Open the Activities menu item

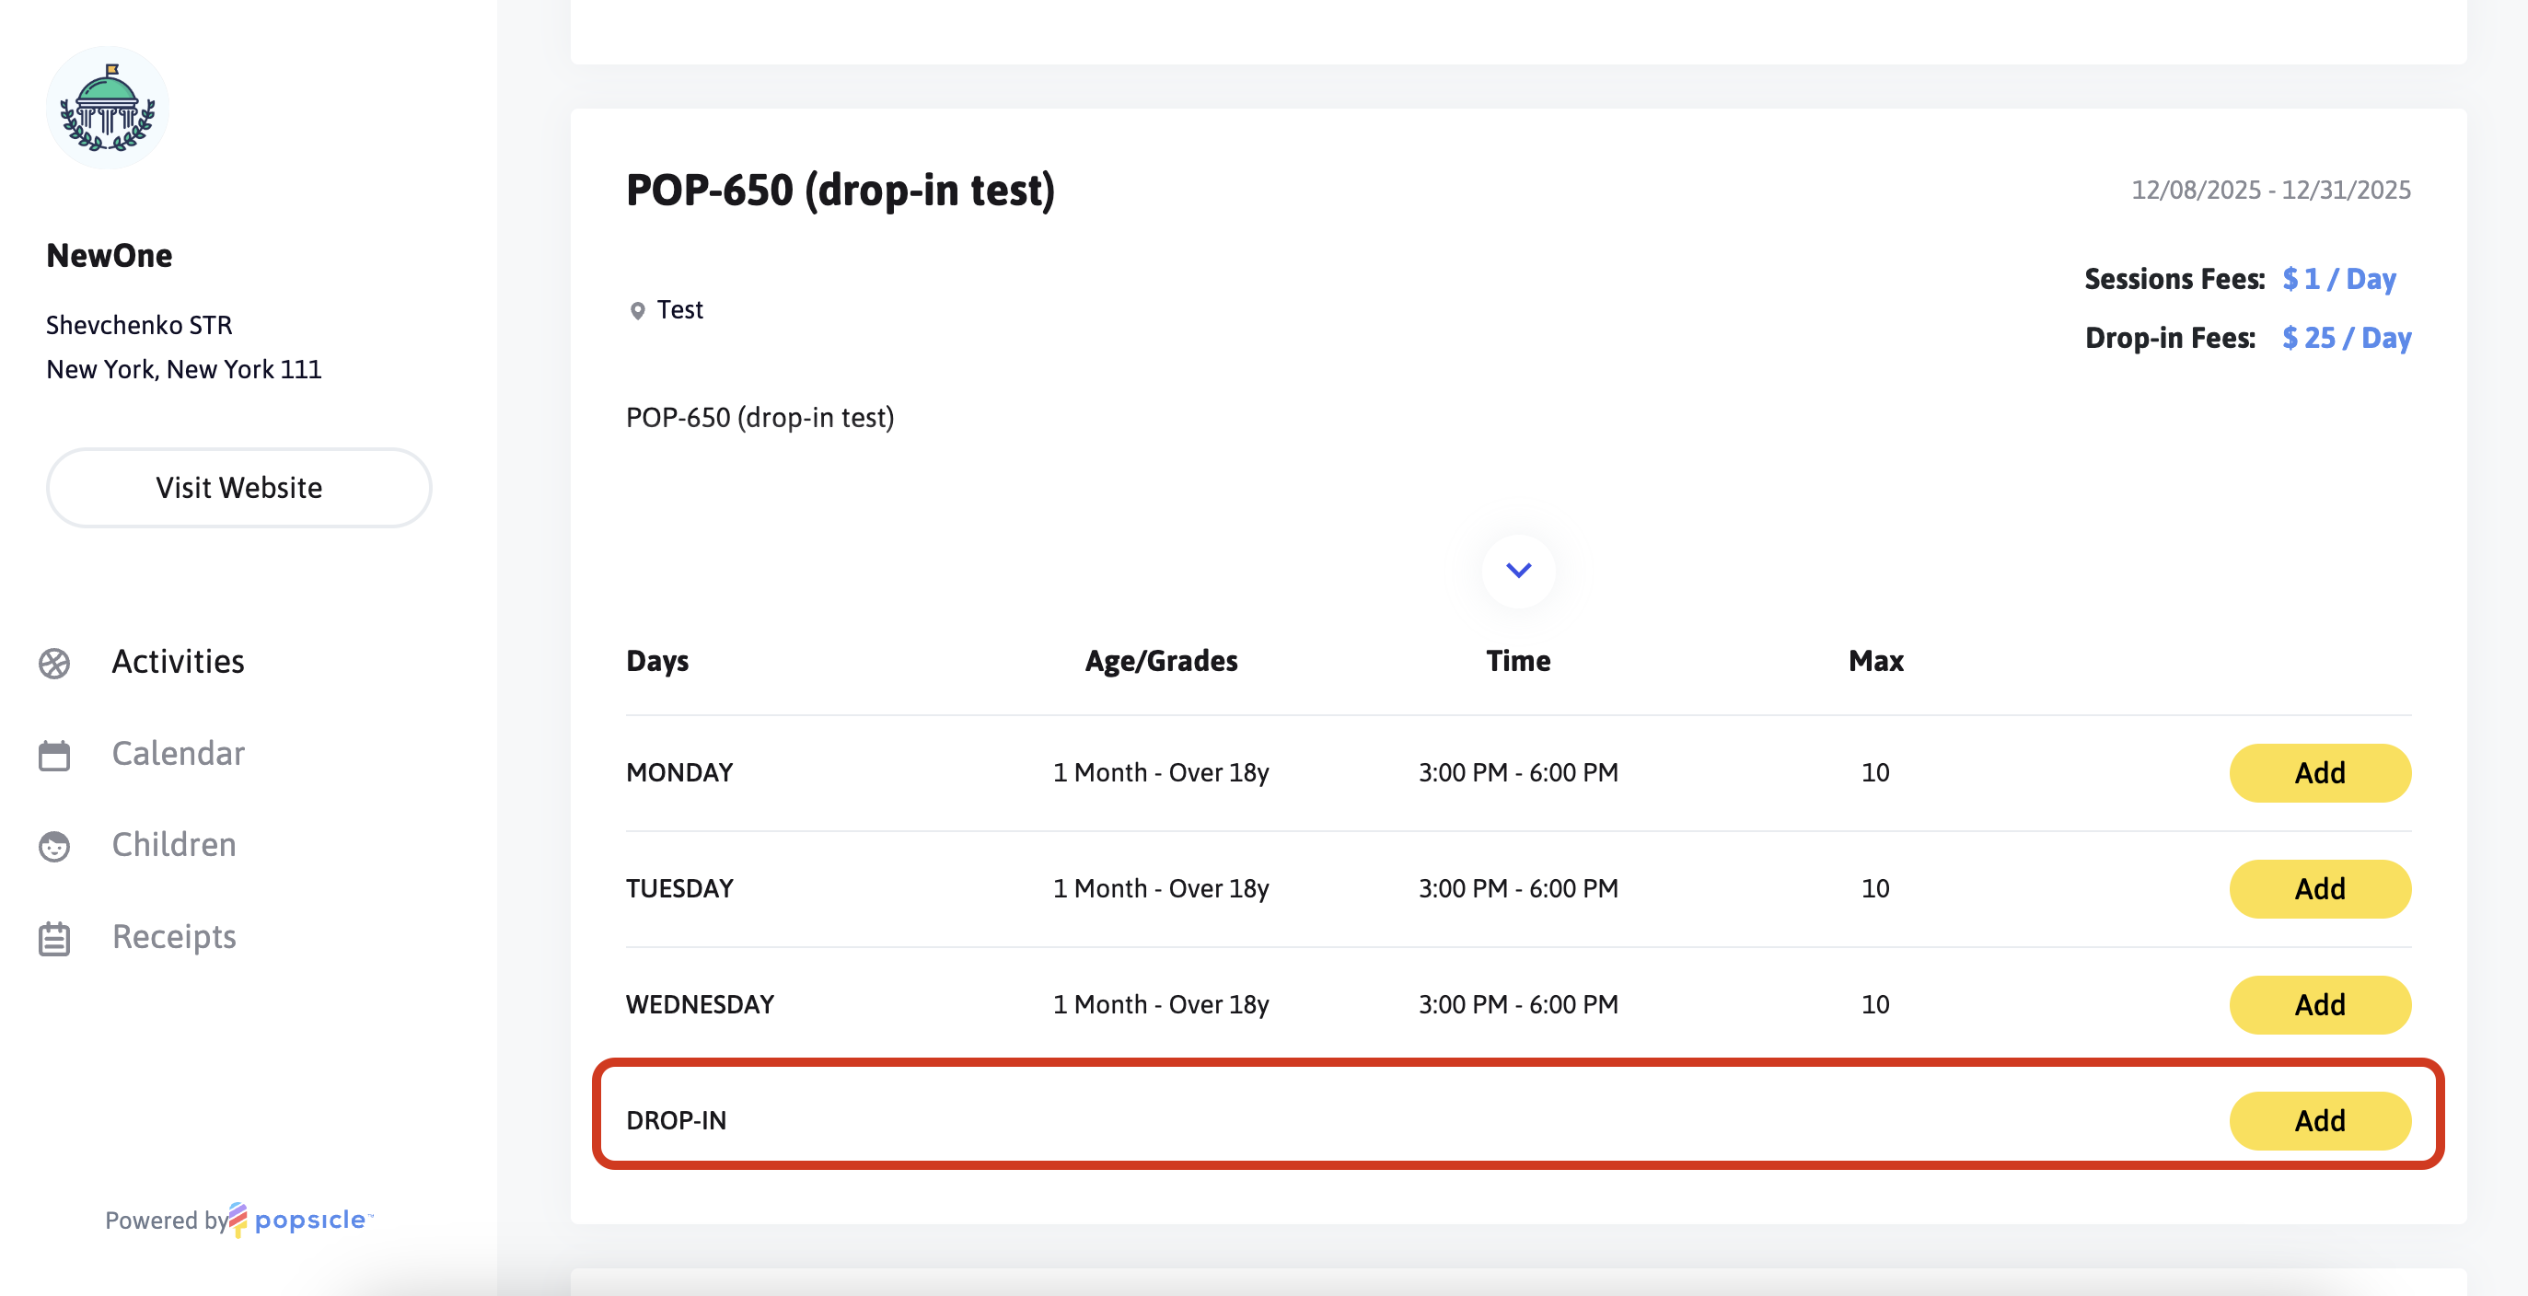click(x=178, y=661)
